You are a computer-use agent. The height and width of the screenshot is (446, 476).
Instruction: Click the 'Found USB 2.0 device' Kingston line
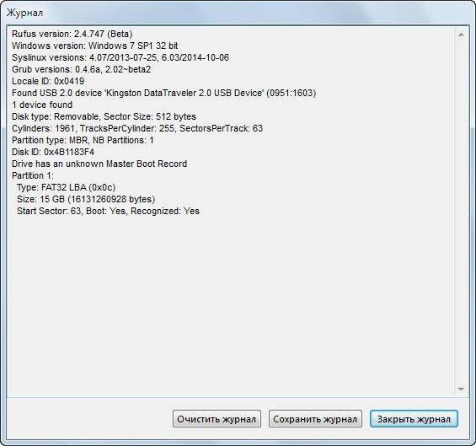(x=164, y=93)
